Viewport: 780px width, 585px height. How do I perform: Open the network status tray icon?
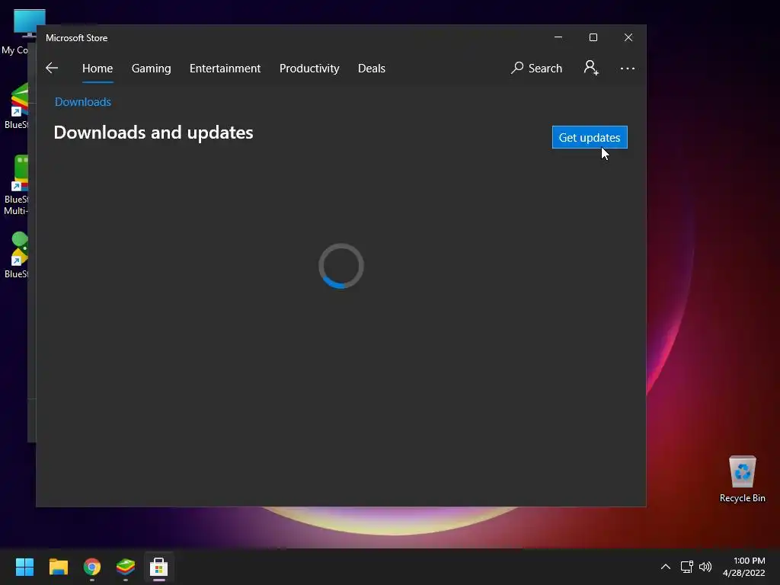(x=686, y=567)
